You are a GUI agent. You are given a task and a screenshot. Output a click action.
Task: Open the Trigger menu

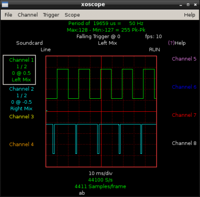51,15
